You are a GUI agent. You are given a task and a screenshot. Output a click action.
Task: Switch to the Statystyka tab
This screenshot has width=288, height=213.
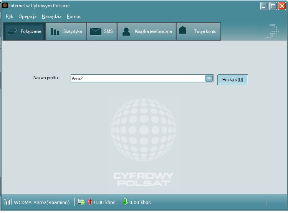tap(66, 31)
